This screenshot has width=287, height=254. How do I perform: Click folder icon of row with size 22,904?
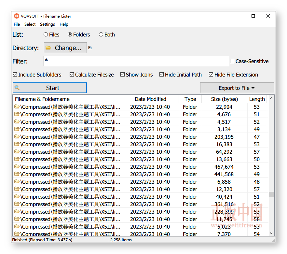tap(17, 106)
